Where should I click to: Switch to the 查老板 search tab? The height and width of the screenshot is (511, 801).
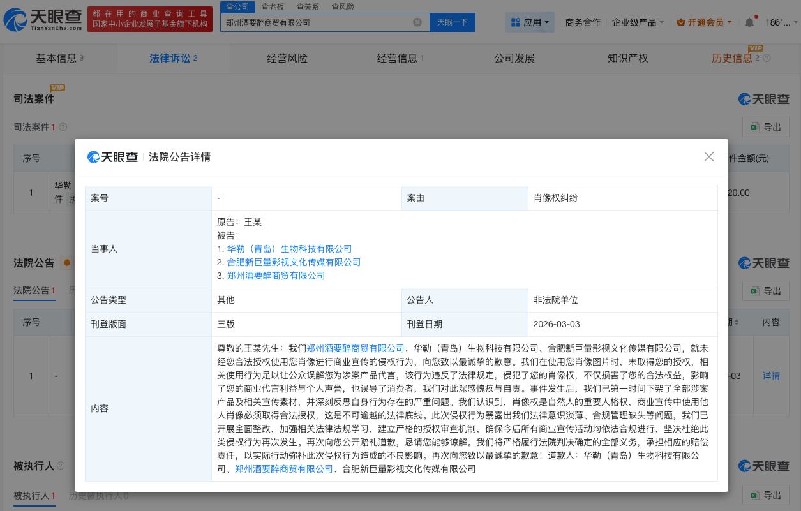[273, 6]
